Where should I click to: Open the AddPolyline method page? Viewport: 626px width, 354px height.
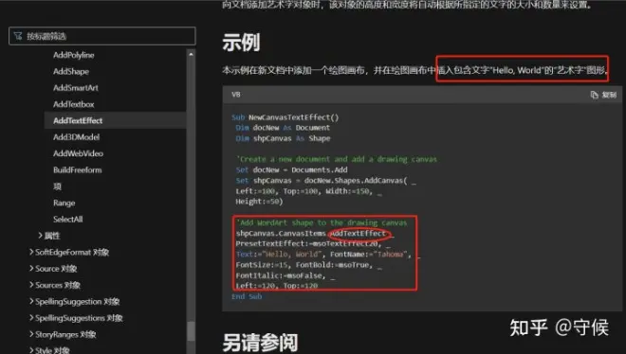(73, 55)
